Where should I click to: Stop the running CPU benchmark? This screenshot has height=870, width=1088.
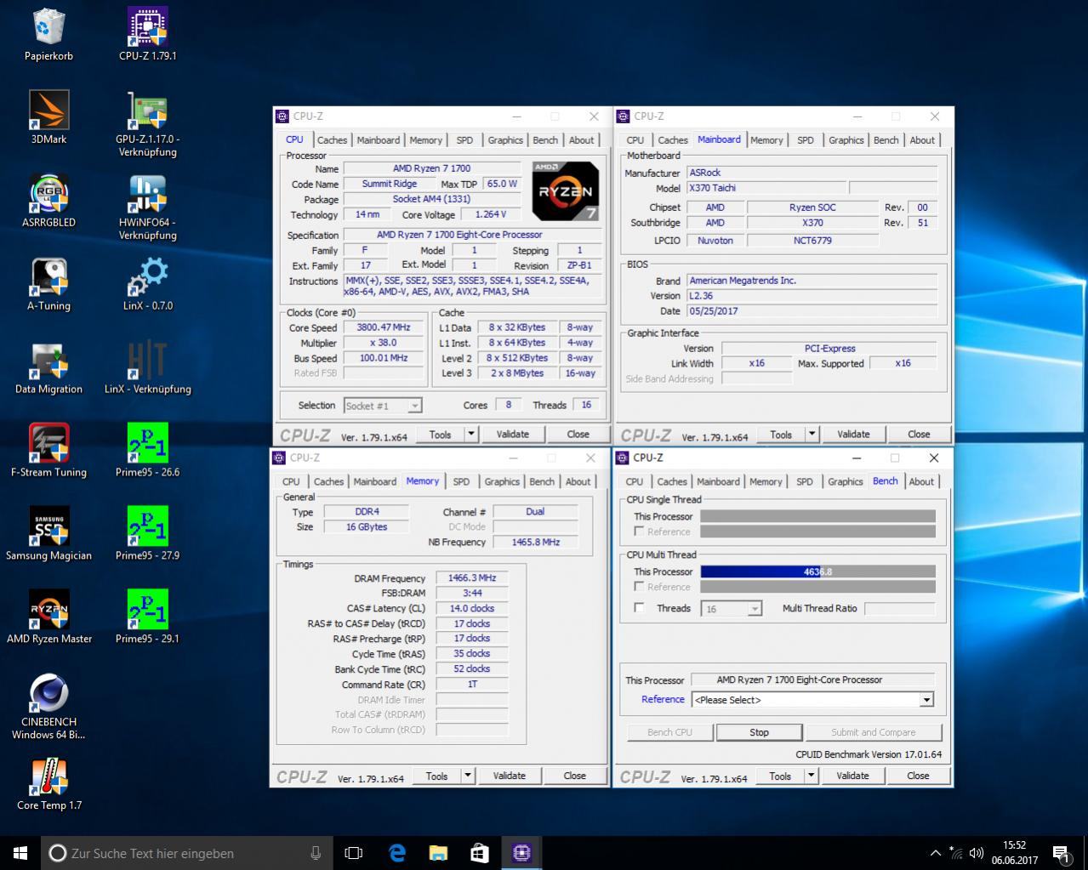point(759,732)
